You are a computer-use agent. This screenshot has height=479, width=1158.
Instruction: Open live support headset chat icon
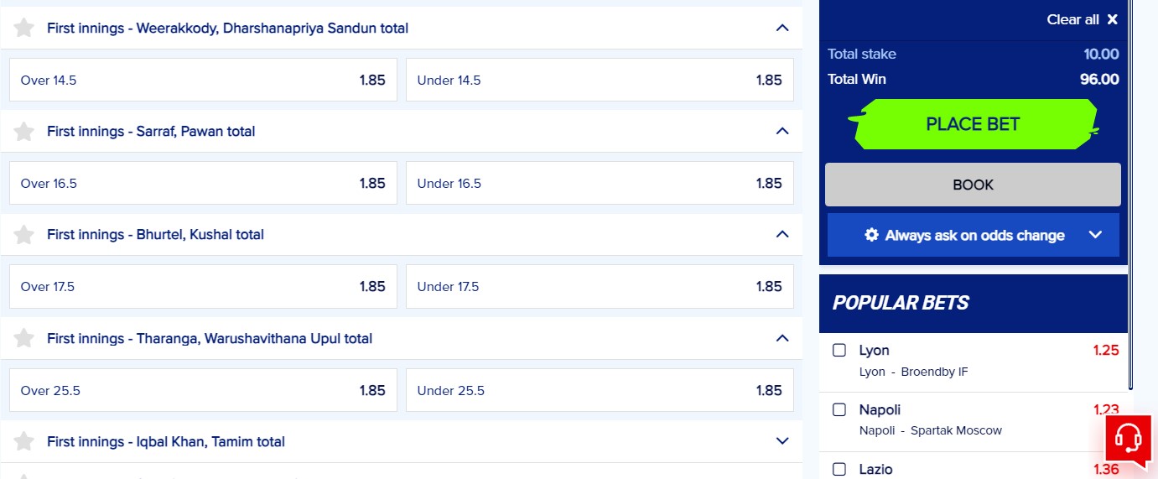[x=1128, y=439]
